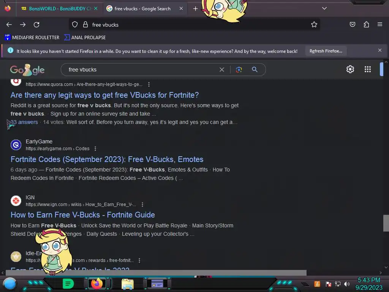Image resolution: width=389 pixels, height=292 pixels.
Task: Clear the Google search query
Action: pyautogui.click(x=222, y=70)
